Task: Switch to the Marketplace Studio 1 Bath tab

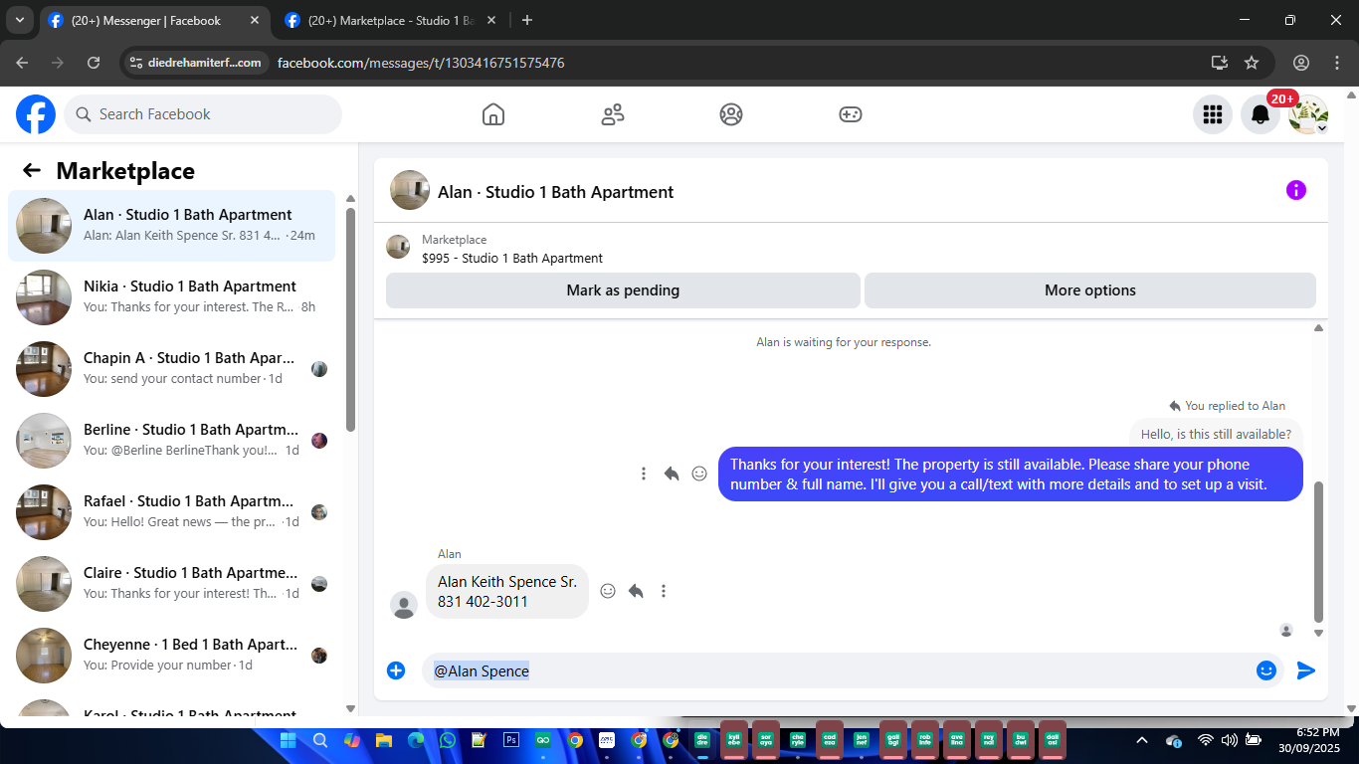Action: [x=391, y=20]
